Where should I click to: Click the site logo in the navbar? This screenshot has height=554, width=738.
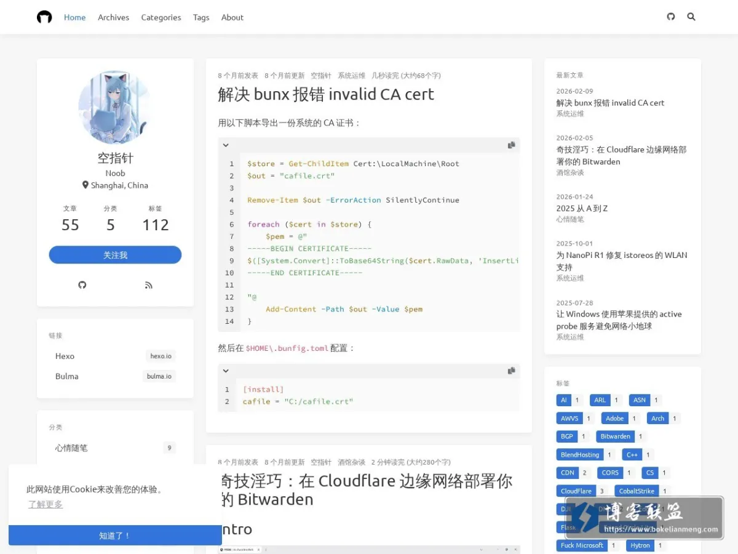click(x=44, y=17)
